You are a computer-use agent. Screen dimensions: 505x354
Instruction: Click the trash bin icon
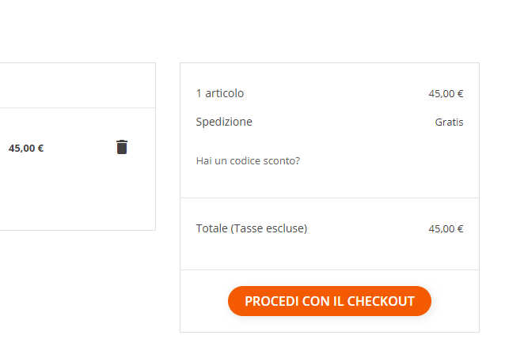click(x=122, y=147)
